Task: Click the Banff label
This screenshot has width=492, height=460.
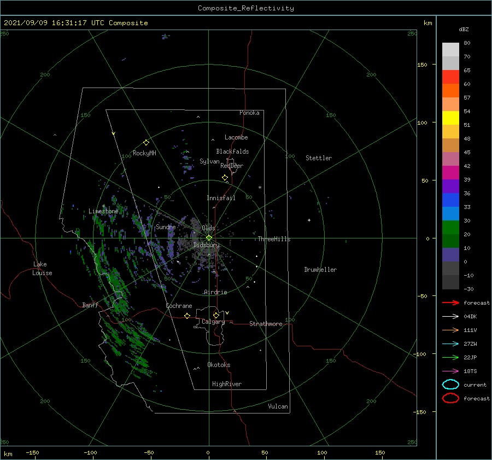Action: [90, 305]
